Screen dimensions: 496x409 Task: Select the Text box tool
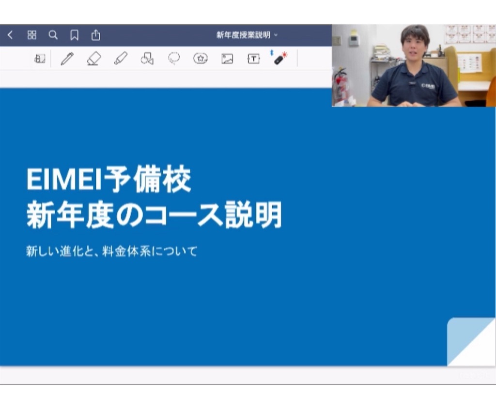click(253, 59)
